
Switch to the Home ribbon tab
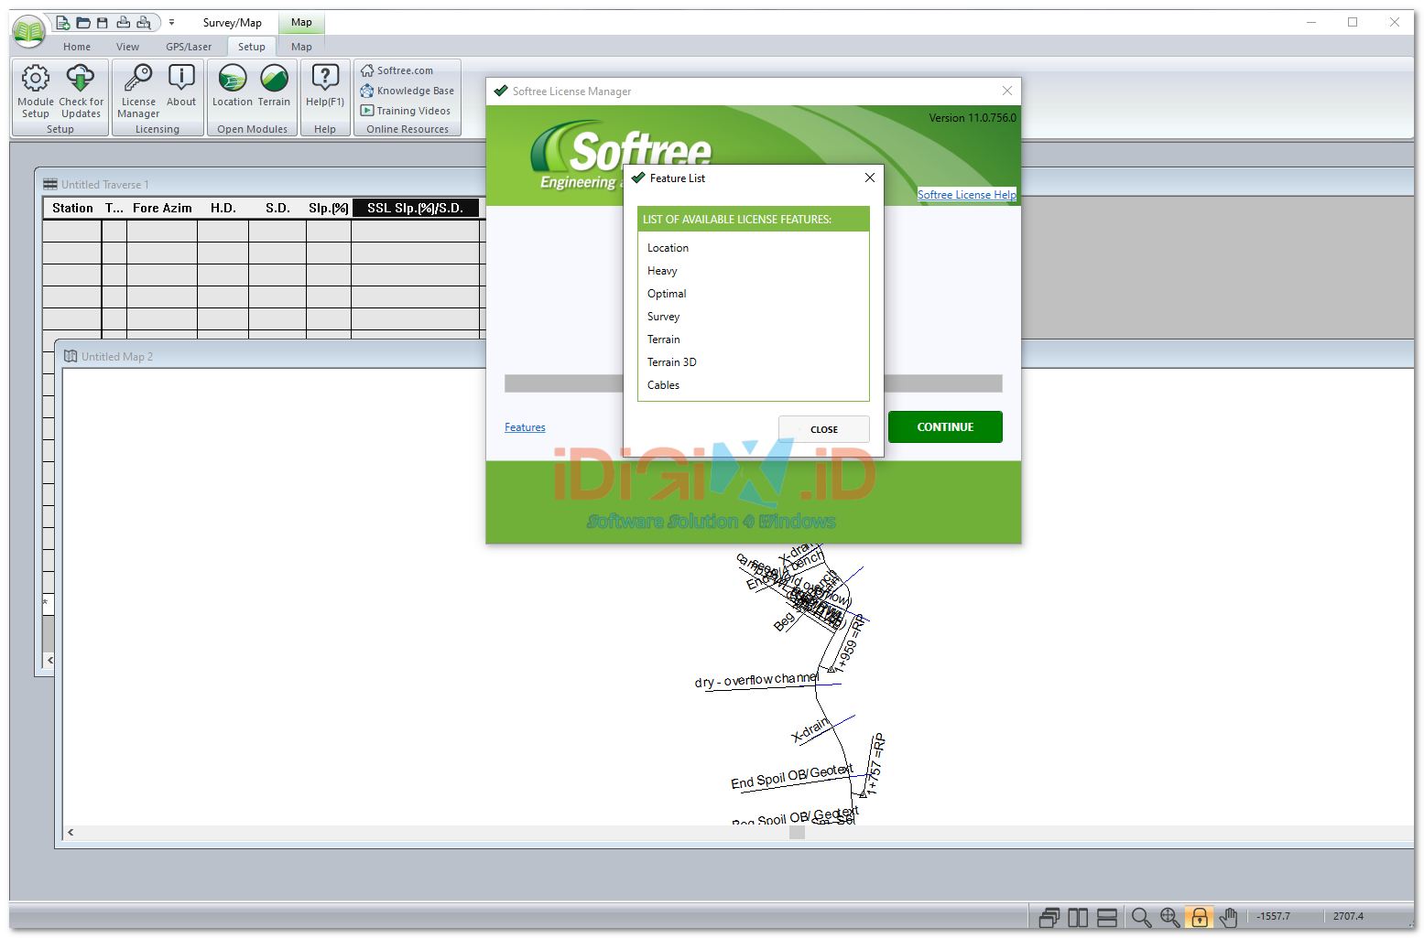pyautogui.click(x=77, y=47)
